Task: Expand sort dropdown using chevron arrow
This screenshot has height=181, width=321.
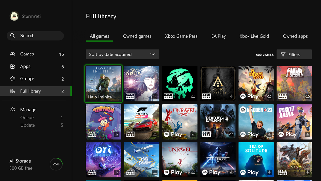Action: click(x=153, y=54)
